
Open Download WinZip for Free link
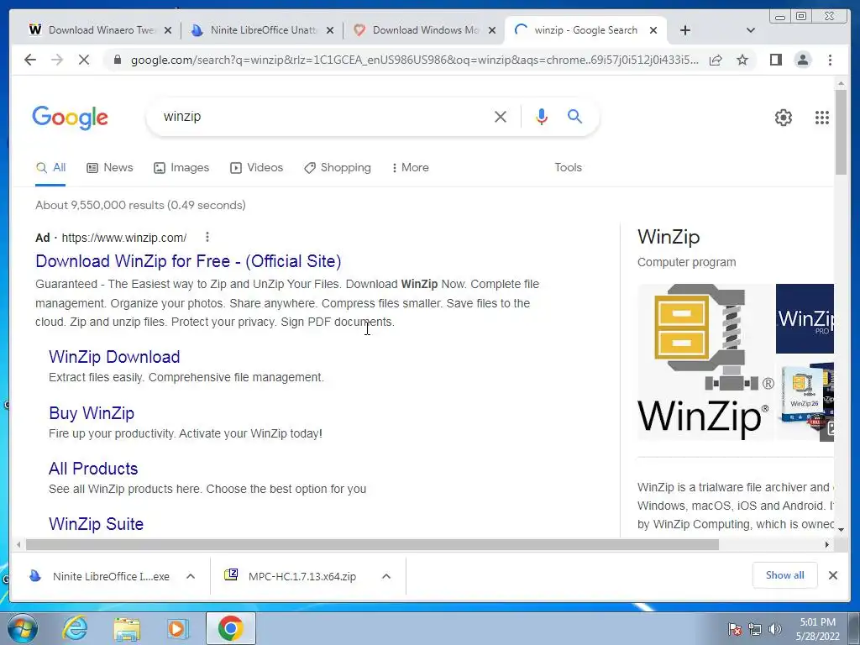pos(188,261)
